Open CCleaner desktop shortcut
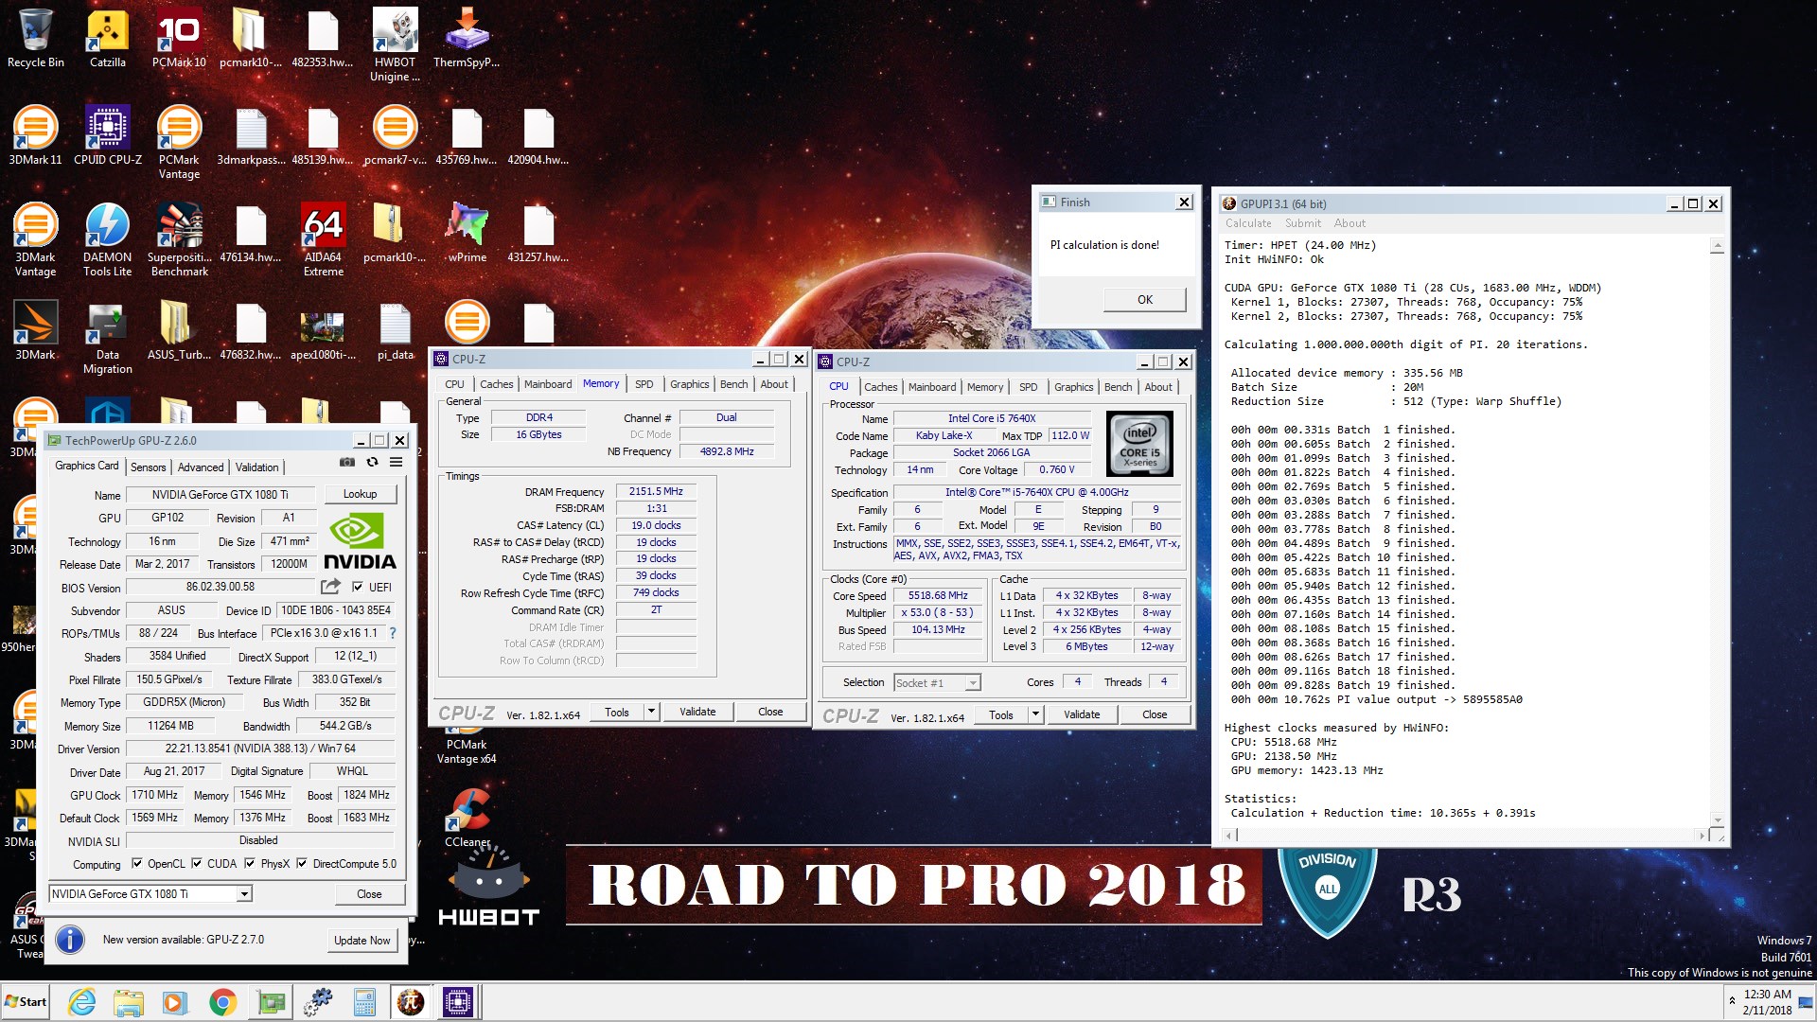 467,818
